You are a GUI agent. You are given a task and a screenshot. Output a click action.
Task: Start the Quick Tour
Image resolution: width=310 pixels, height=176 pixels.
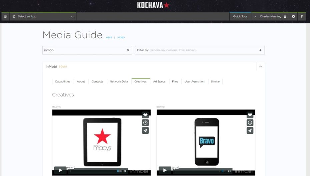coord(240,16)
